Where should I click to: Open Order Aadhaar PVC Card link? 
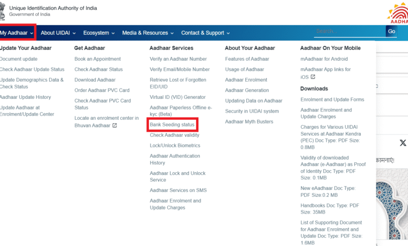pos(102,91)
